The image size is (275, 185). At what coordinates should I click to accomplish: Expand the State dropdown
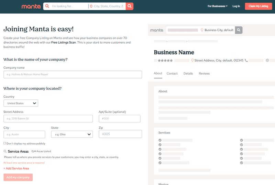click(x=72, y=134)
